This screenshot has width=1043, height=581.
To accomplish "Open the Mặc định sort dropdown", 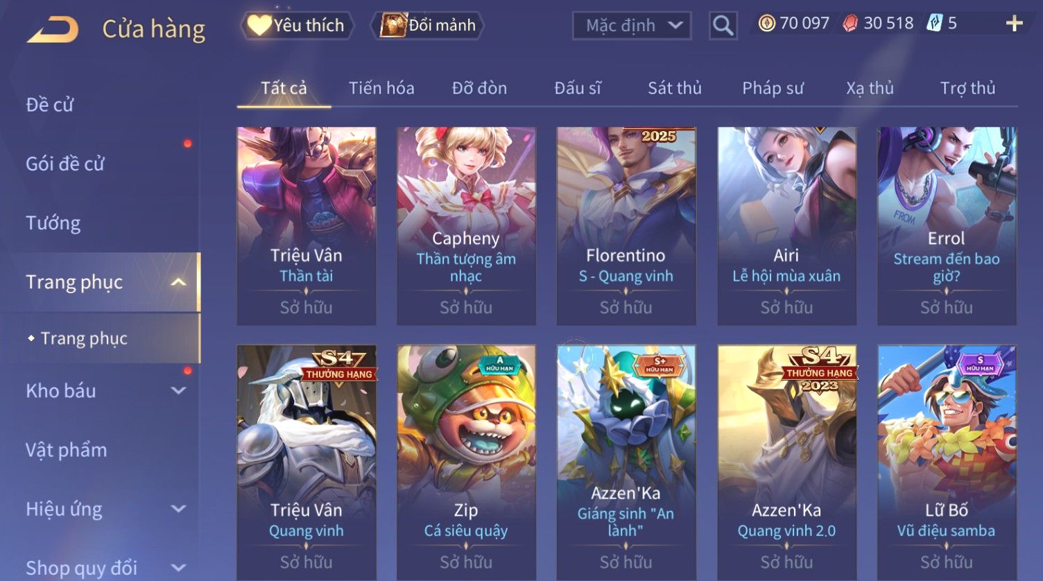I will [x=632, y=26].
